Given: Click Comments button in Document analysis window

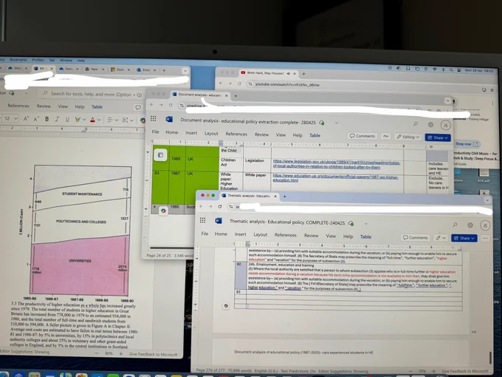Looking at the screenshot, I should click(x=362, y=136).
